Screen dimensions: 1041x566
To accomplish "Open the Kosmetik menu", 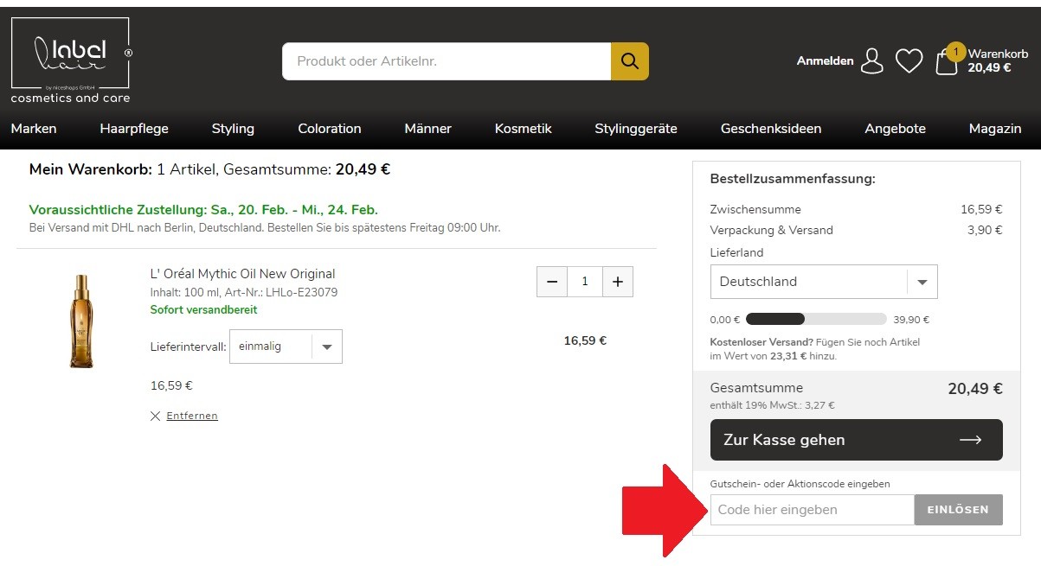I will pos(524,129).
